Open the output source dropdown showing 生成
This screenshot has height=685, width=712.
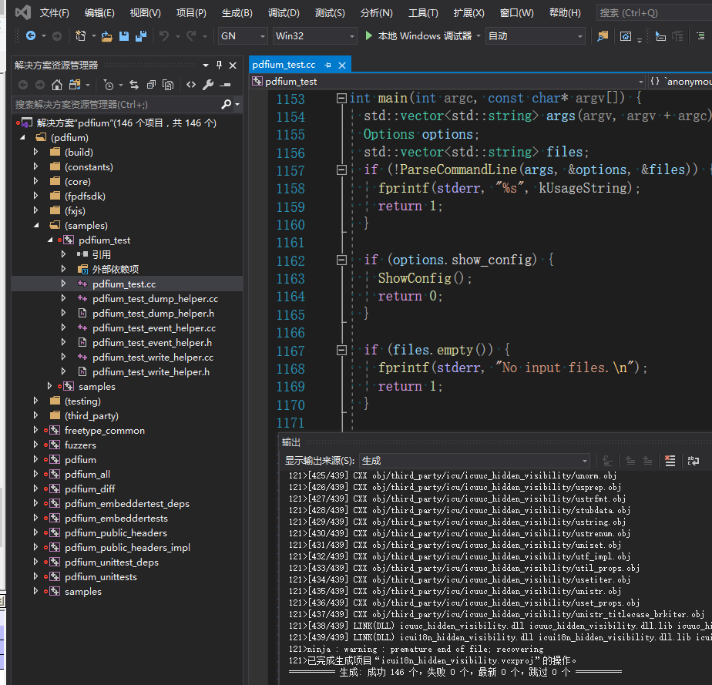[x=475, y=461]
